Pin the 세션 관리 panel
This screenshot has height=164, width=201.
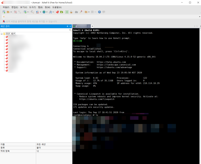tap(67, 26)
